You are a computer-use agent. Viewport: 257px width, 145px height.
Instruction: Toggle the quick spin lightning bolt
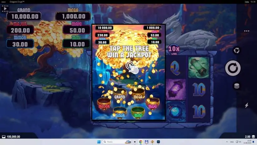coord(247,105)
